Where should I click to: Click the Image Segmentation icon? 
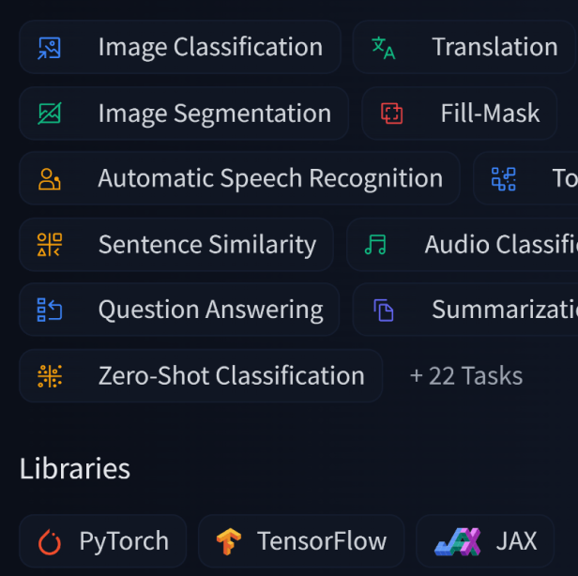[49, 114]
